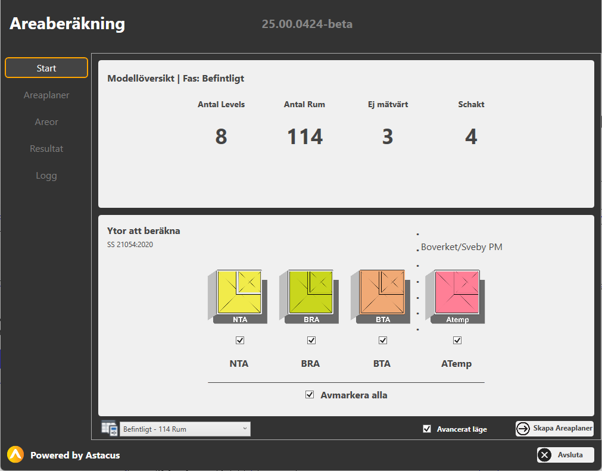This screenshot has width=602, height=471.
Task: Click the Skapa Areaplaner button
Action: pos(554,428)
